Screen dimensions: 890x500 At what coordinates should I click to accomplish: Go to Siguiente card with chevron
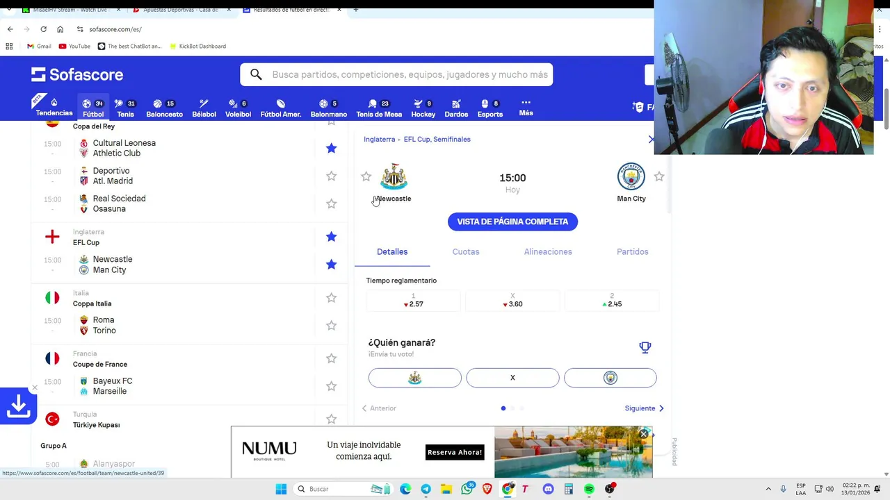coord(645,408)
